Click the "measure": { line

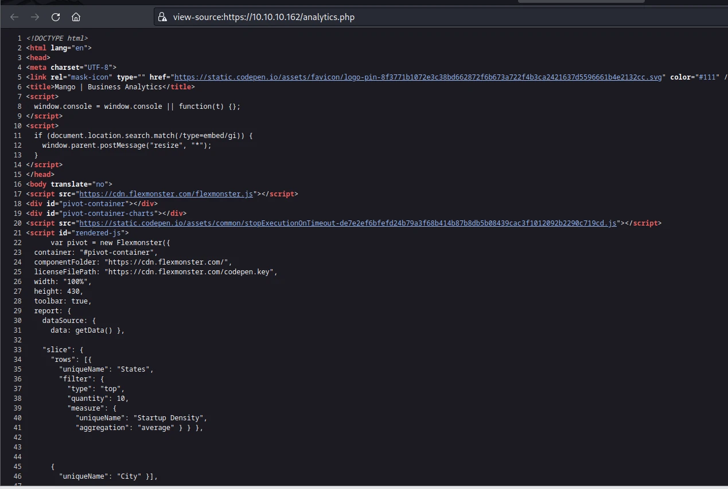(92, 408)
